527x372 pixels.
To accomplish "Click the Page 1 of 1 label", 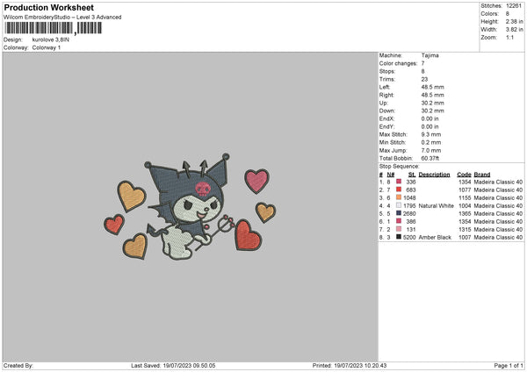I will coord(509,365).
